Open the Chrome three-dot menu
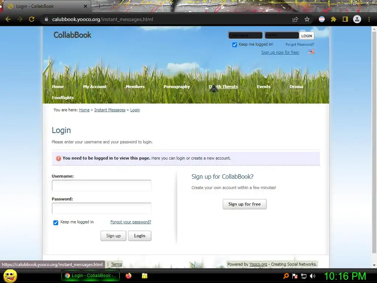Image resolution: width=377 pixels, height=283 pixels. [369, 19]
